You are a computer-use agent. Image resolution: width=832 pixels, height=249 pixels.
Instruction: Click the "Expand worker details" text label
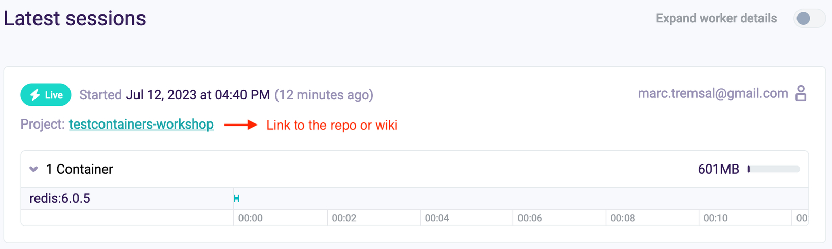tap(716, 18)
